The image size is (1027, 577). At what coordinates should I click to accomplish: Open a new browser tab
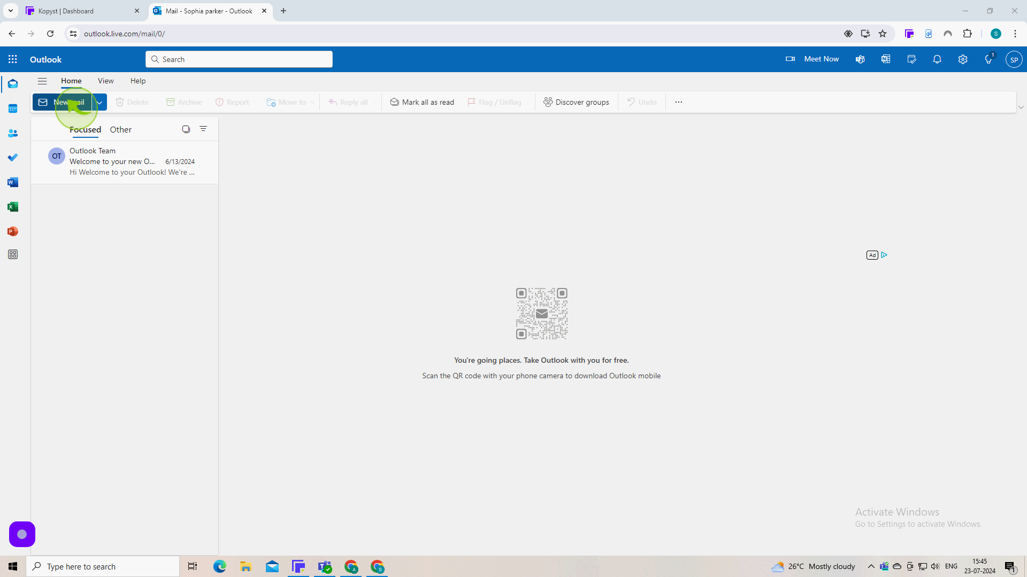(x=283, y=11)
